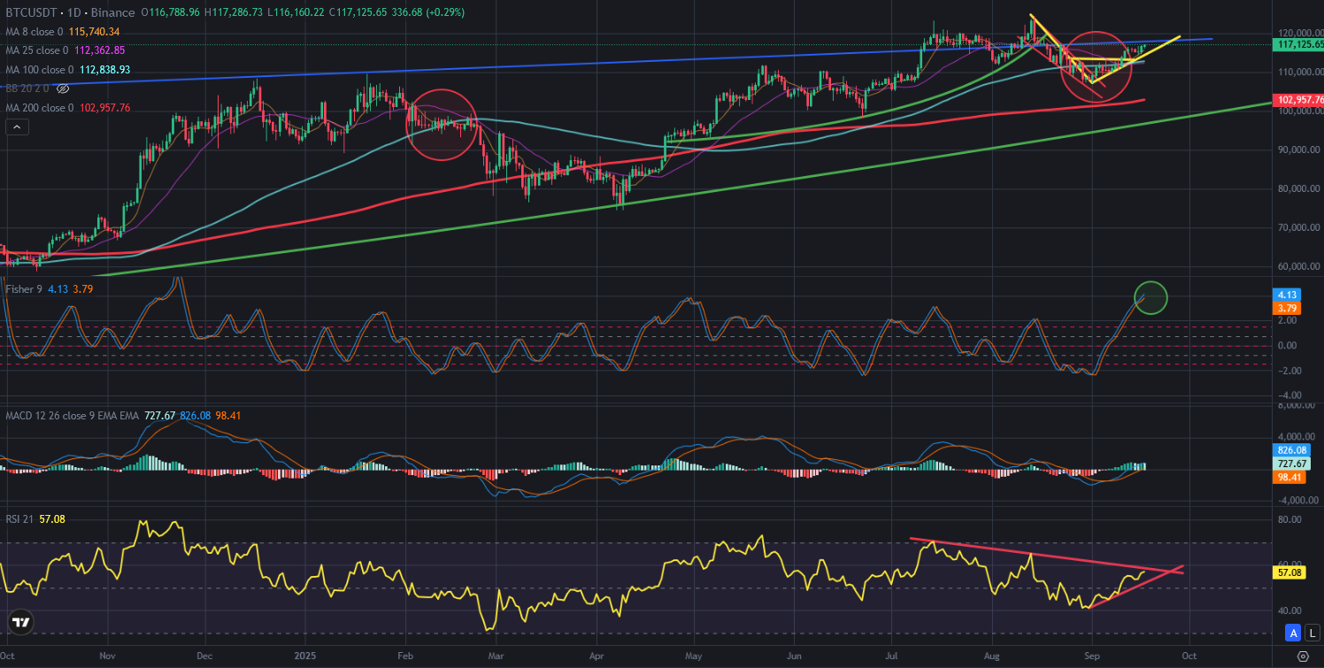This screenshot has width=1324, height=668.
Task: Click the Aug label on the time axis
Action: point(990,656)
